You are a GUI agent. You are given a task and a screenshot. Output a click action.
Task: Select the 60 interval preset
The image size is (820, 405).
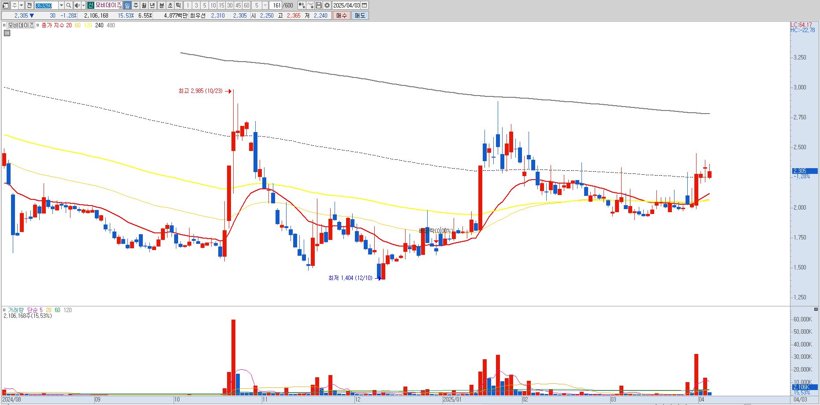[x=246, y=5]
